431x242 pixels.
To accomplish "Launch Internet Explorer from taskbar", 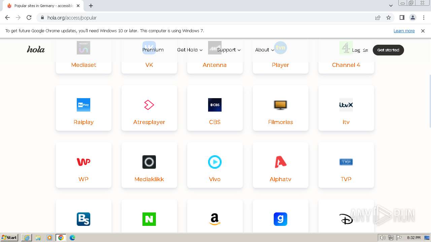I will coord(27,238).
